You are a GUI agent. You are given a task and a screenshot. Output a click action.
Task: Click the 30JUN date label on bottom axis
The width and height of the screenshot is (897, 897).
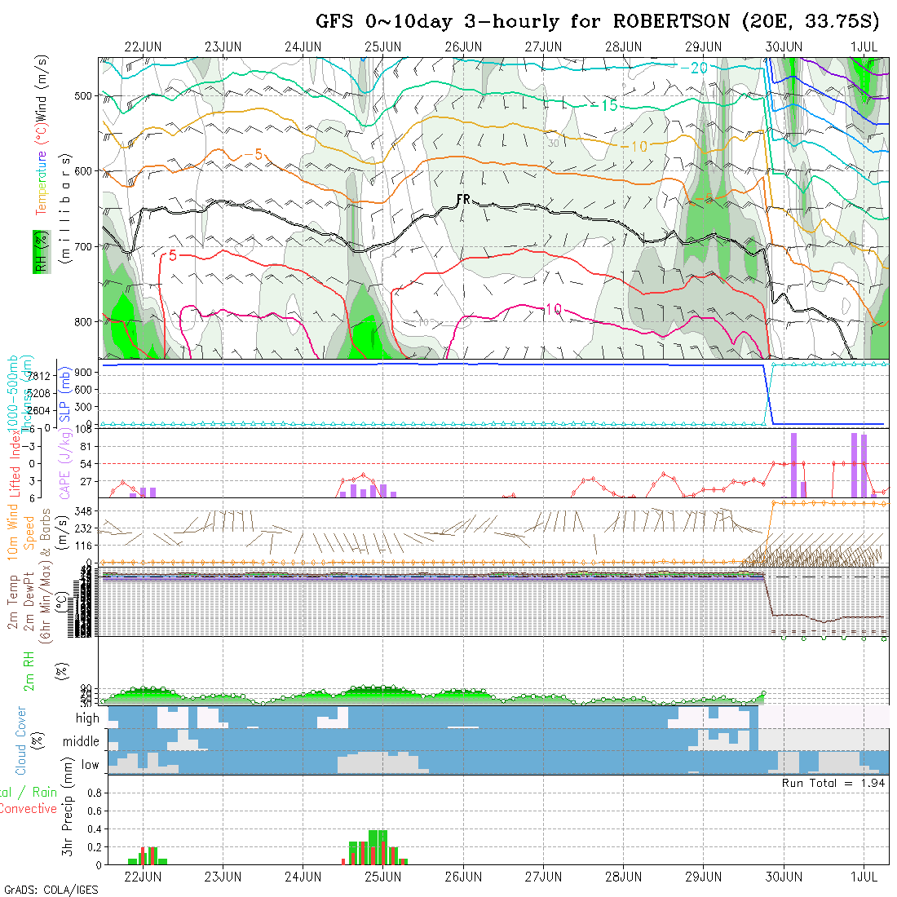[x=784, y=877]
